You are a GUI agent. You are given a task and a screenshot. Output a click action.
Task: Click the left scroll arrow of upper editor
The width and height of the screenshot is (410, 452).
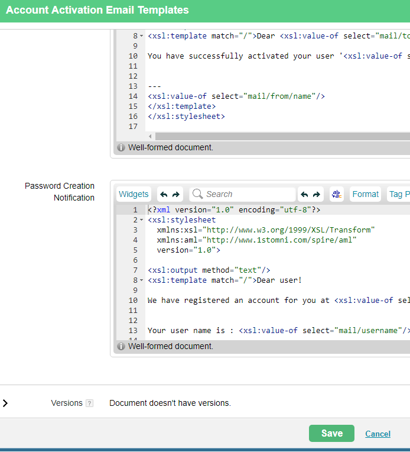[150, 136]
